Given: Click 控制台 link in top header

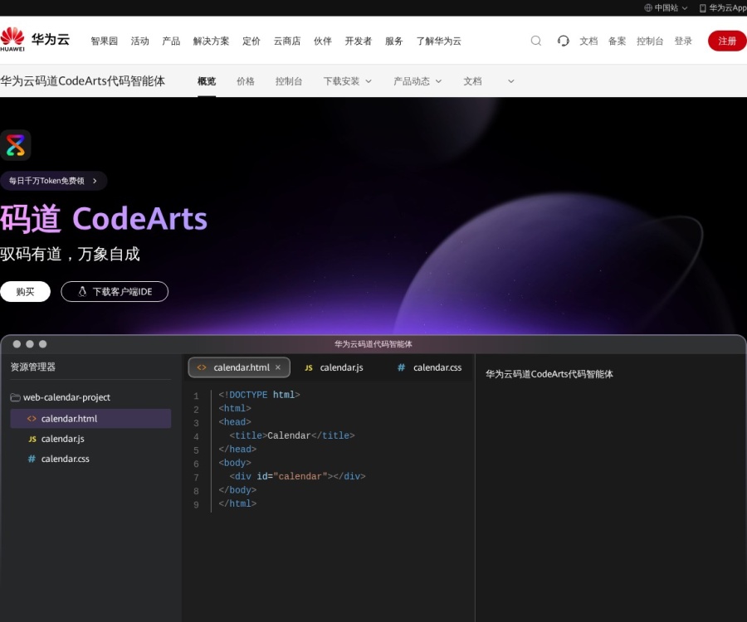Looking at the screenshot, I should pos(650,41).
